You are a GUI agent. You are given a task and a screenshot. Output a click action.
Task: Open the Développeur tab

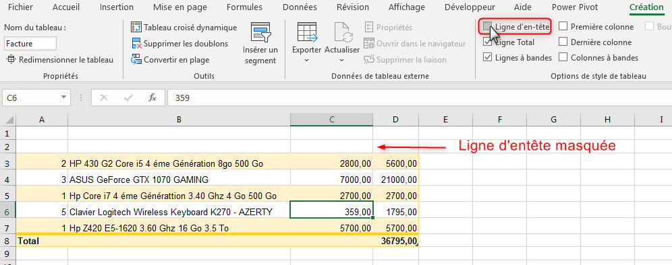470,7
